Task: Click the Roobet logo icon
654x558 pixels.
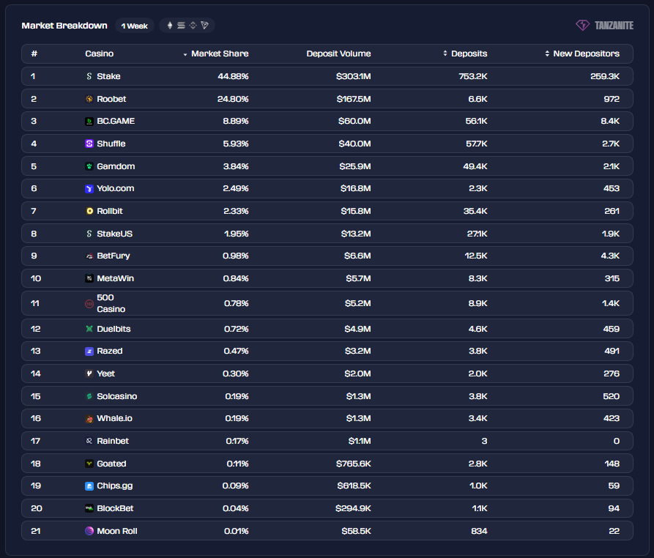Action: point(89,99)
